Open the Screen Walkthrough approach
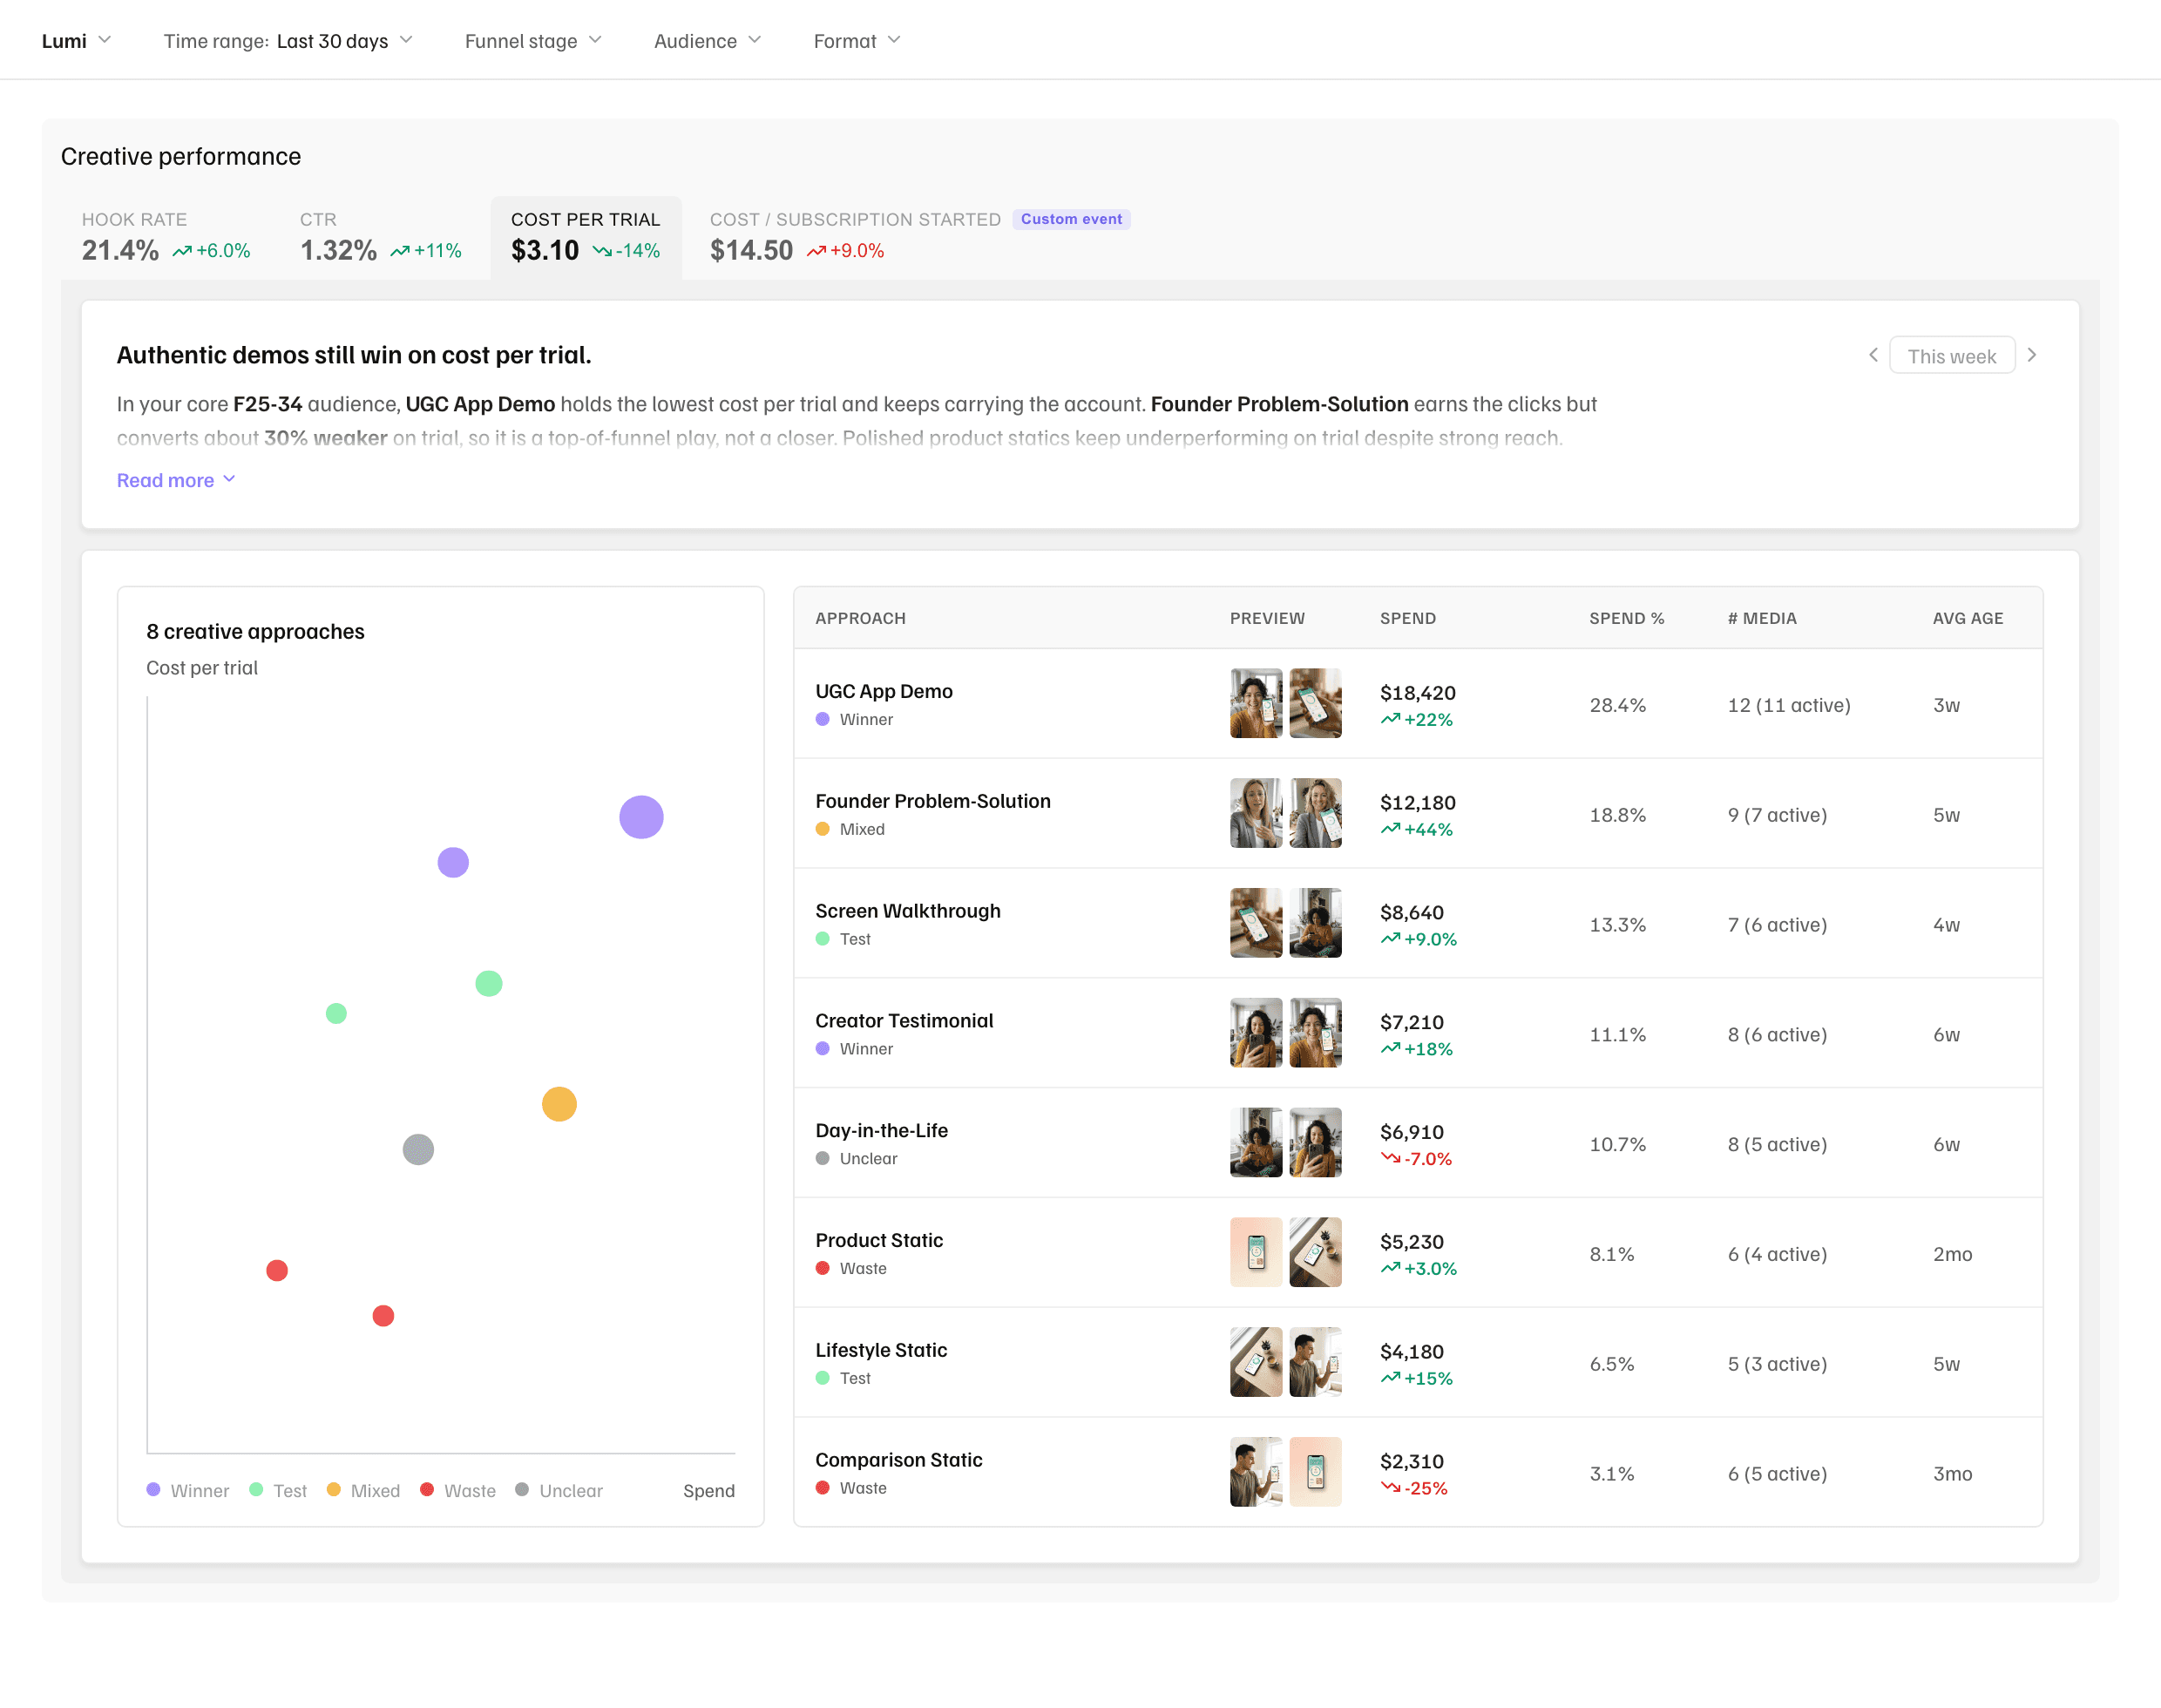Screen dimensions: 2161x1708 (1418, 923)
